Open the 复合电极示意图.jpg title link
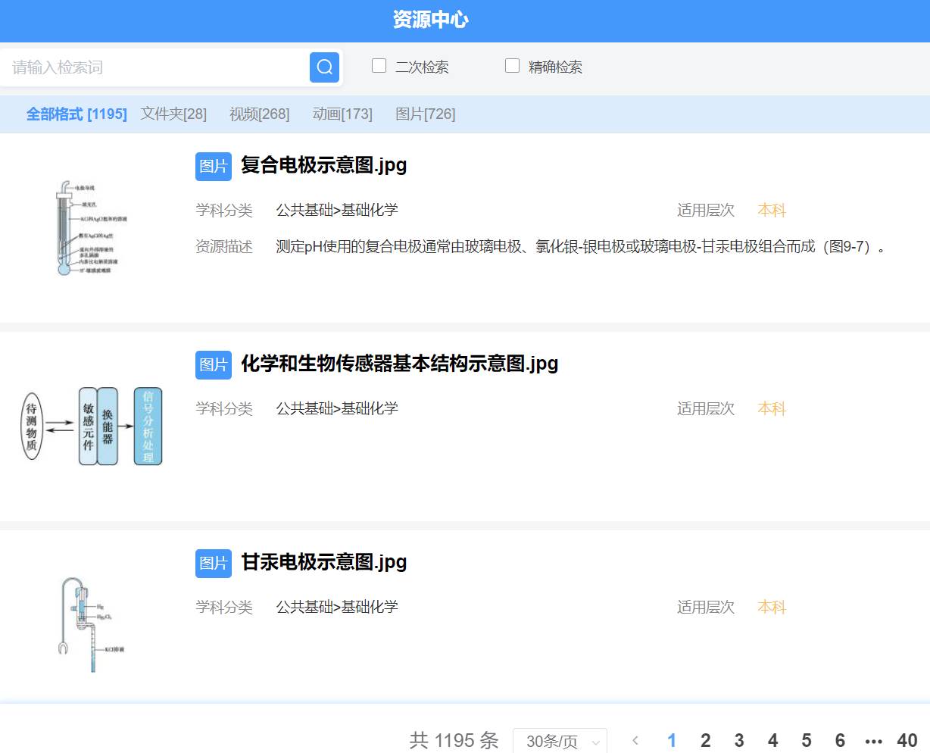Viewport: 930px width, 753px height. click(323, 165)
